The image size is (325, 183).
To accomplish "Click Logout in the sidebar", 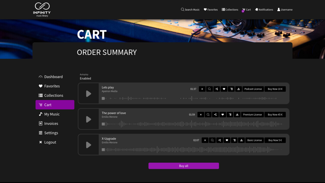I will pyautogui.click(x=55, y=142).
